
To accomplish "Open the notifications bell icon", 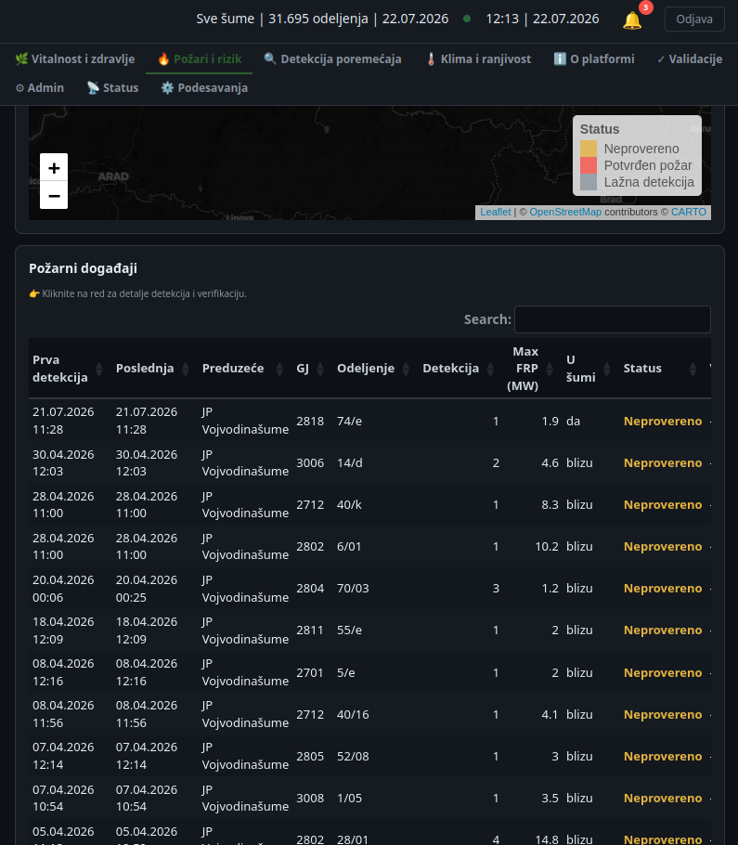I will tap(632, 20).
